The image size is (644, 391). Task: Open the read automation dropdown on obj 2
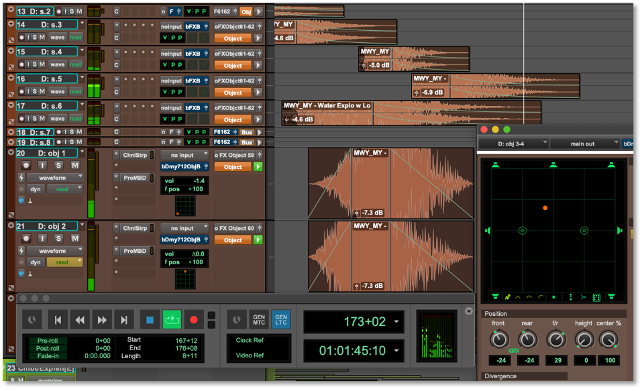point(65,262)
